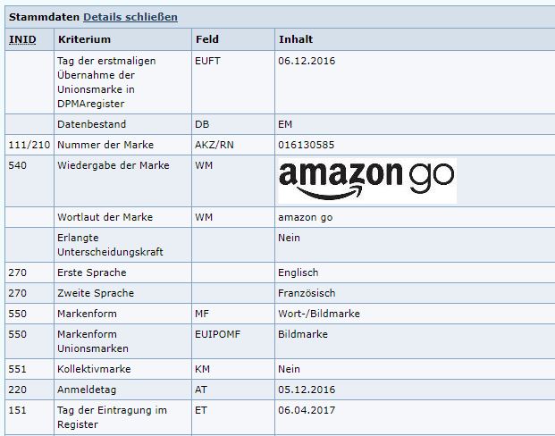Viewport: 555px width, 436px height.
Task: Click the 'Englisch' first language value
Action: 298,272
